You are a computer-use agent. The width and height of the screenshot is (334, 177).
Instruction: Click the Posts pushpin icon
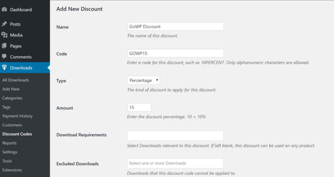point(4,24)
